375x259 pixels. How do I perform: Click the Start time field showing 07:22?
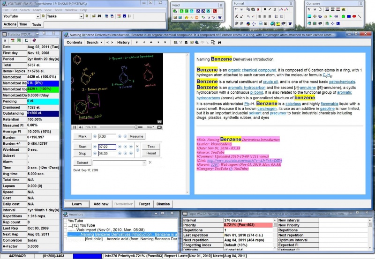click(x=107, y=147)
